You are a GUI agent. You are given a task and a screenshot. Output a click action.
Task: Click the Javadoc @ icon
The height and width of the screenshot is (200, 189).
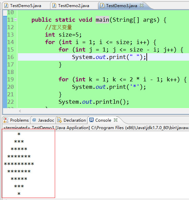click(34, 120)
